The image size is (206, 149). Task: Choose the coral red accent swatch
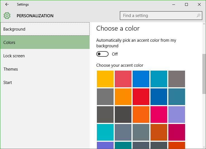(x=123, y=79)
